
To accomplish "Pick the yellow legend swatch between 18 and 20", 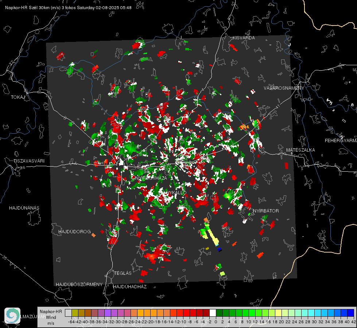I will [278, 313].
